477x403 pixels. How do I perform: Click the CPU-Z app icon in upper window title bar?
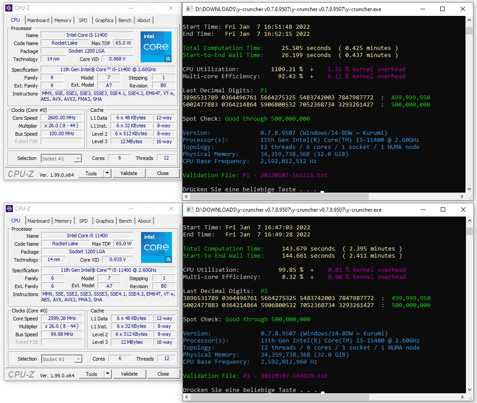click(9, 8)
